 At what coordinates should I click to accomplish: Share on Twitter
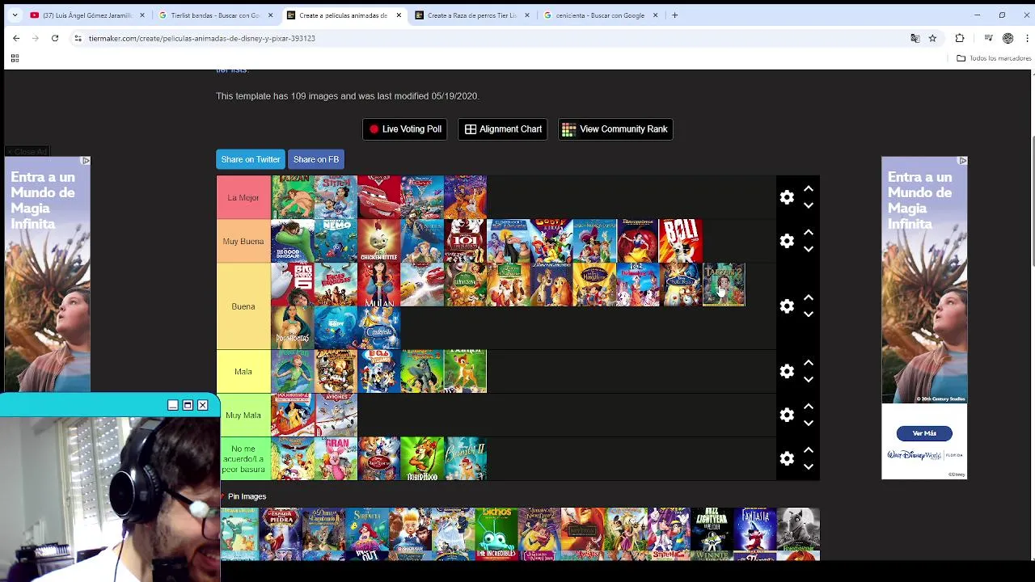point(251,159)
